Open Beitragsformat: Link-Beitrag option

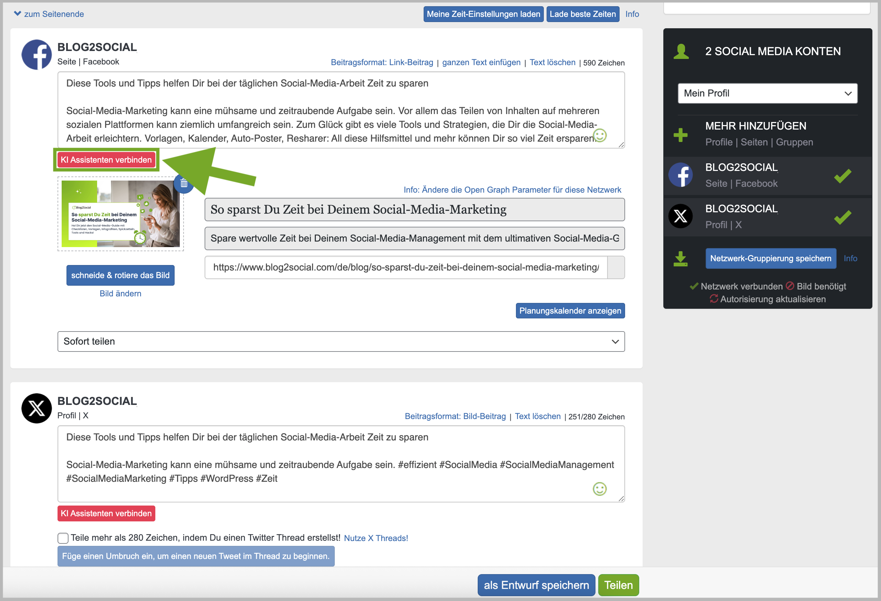tap(382, 62)
